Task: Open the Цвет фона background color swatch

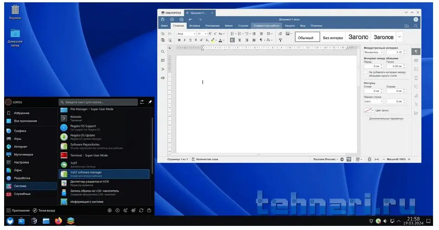Action: pos(369,110)
